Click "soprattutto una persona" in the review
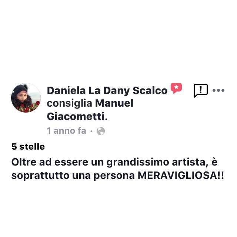This screenshot has width=237, height=237. pyautogui.click(x=73, y=176)
